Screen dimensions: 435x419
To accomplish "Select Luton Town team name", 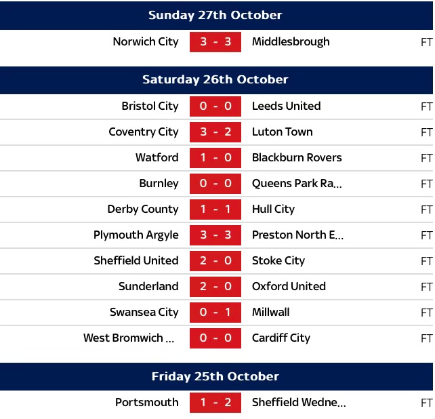I will [x=282, y=132].
